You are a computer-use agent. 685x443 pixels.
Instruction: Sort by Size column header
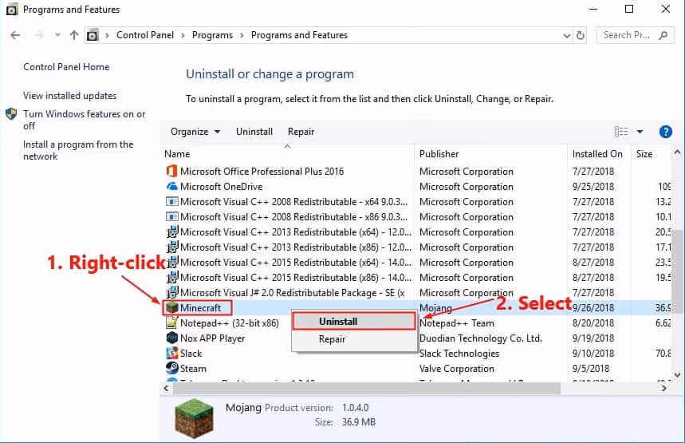coord(644,154)
